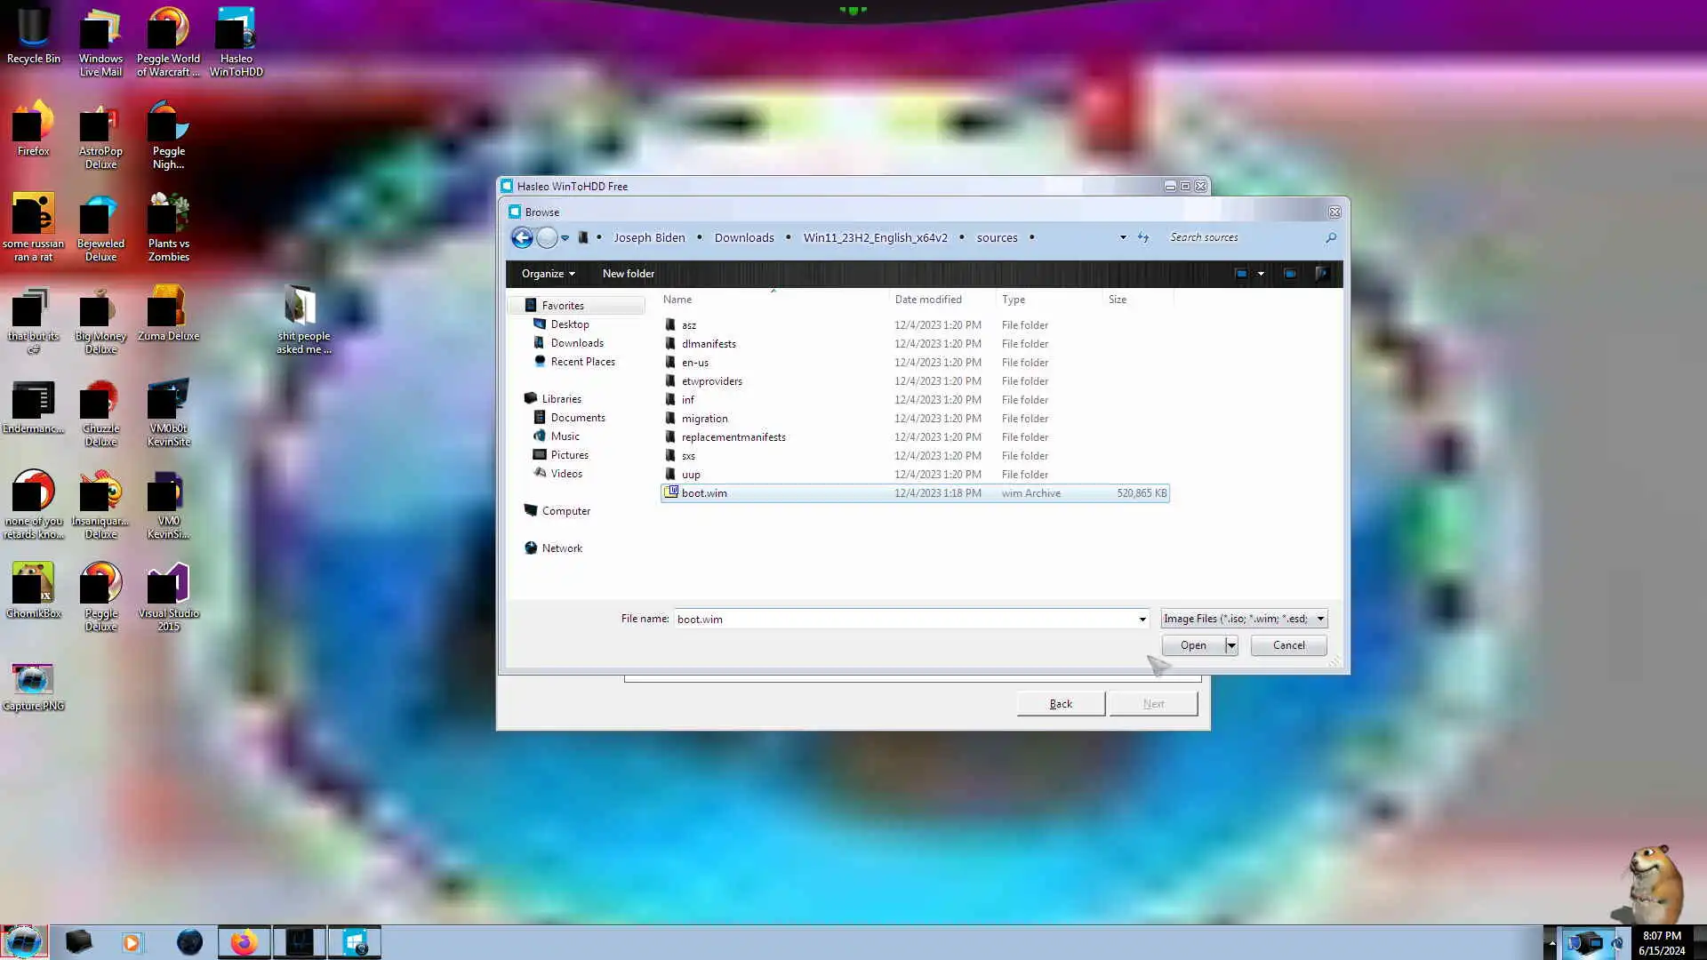The width and height of the screenshot is (1707, 960).
Task: Select Computer in navigation pane
Action: pyautogui.click(x=565, y=511)
